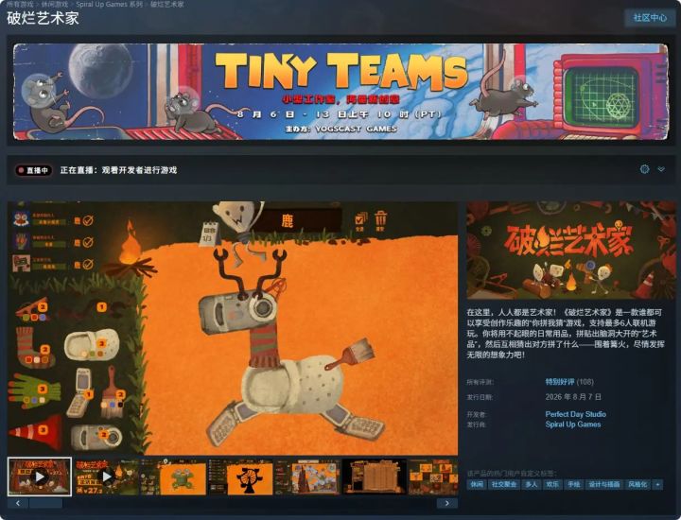
Task: Click the calendar round counter icon
Action: (209, 234)
